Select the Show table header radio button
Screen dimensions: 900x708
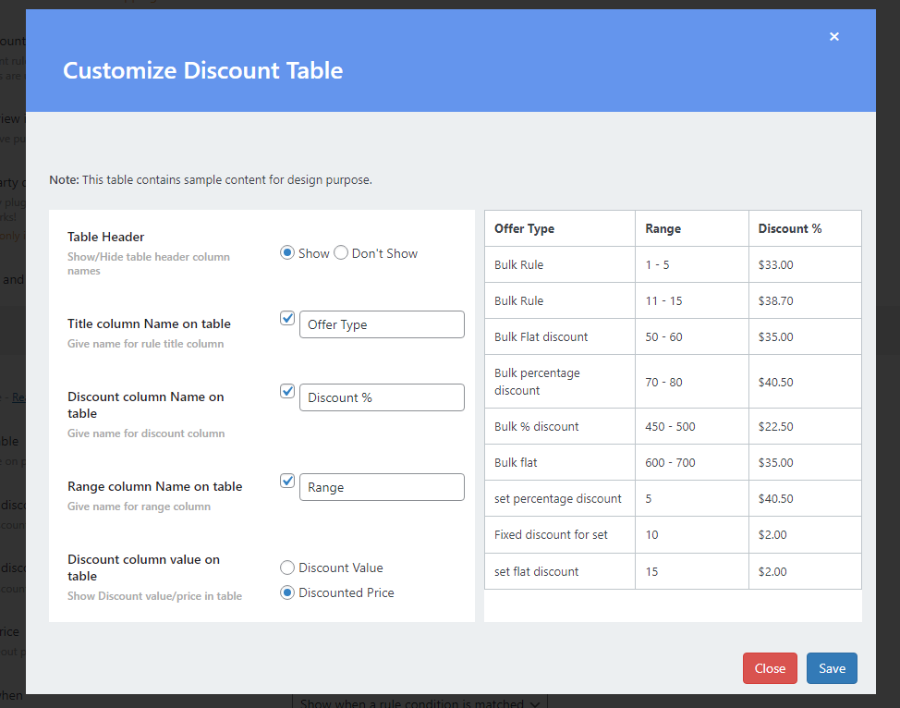point(287,252)
